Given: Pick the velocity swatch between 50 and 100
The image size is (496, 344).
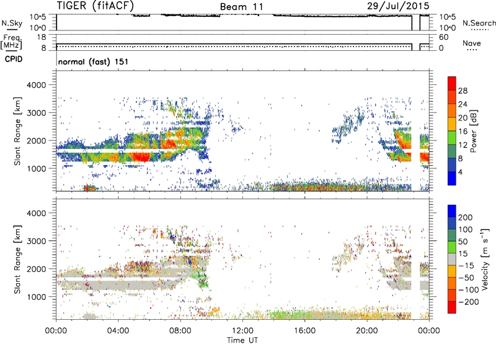Looking at the screenshot, I should (x=452, y=235).
